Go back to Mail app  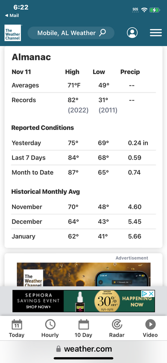(x=12, y=15)
